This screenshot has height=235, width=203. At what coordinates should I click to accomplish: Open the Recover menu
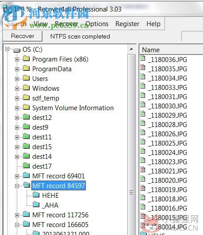click(x=66, y=24)
